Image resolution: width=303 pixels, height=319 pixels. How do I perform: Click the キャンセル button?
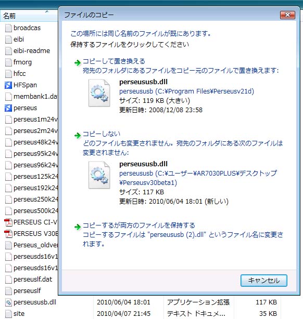point(264,281)
